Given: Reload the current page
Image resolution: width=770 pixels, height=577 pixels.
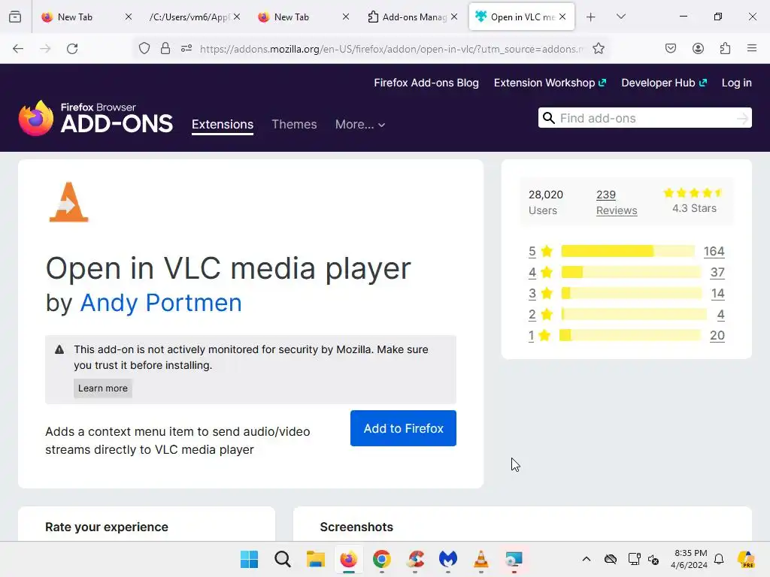Looking at the screenshot, I should (x=72, y=49).
